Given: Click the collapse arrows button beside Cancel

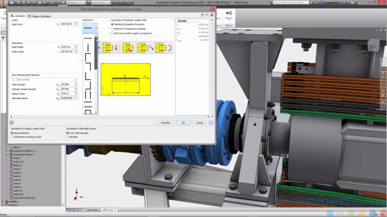Looking at the screenshot, I should [211, 122].
